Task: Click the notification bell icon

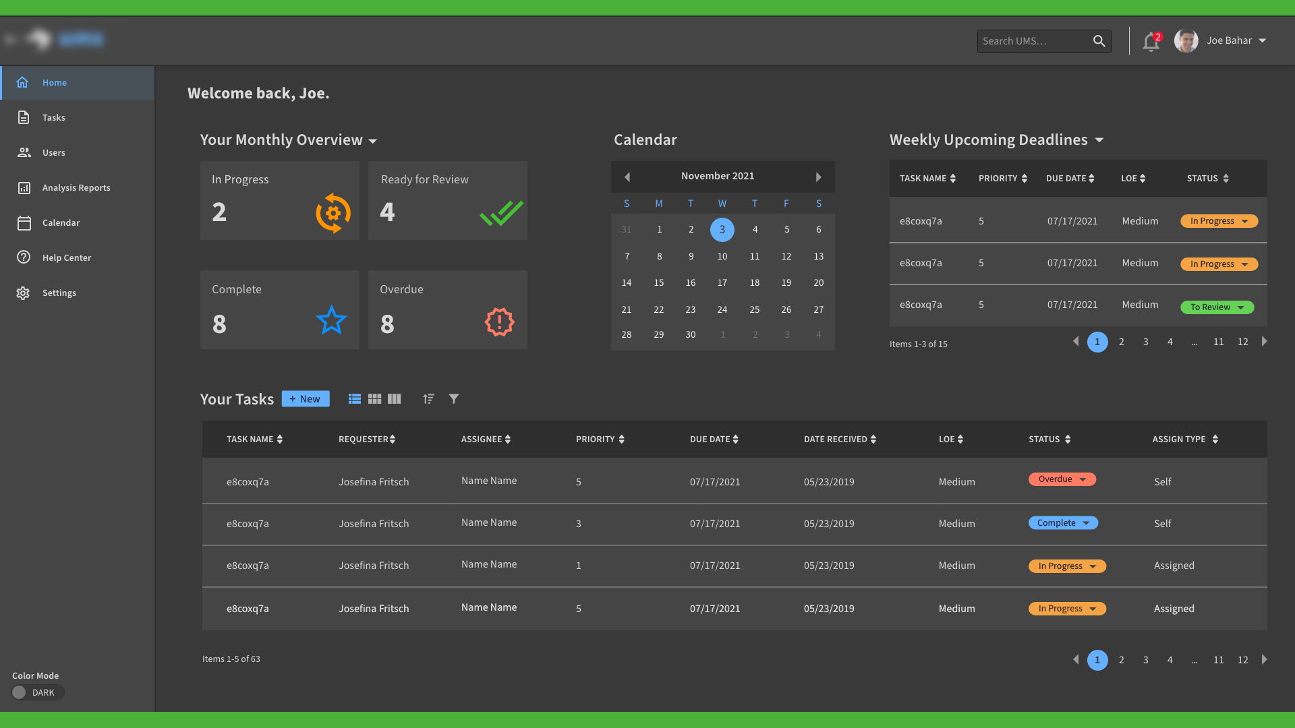Action: (1151, 42)
